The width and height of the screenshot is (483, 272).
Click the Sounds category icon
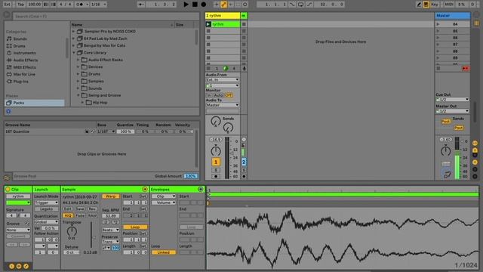coord(9,39)
